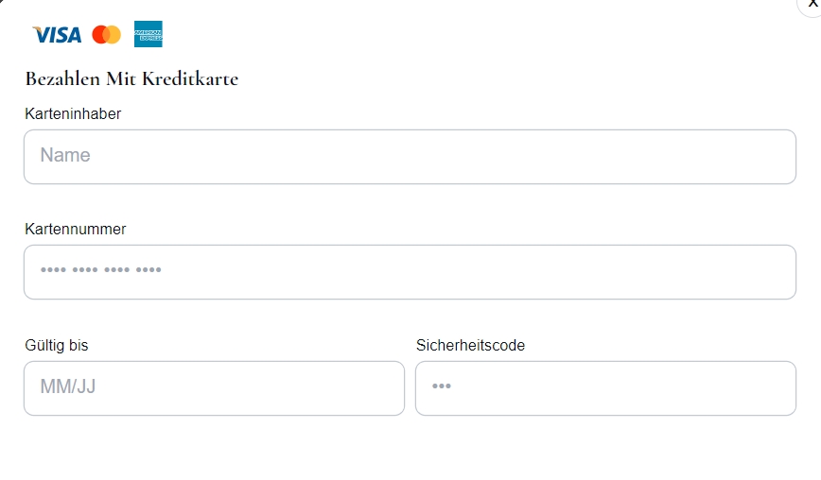Click the Kartennummer label

tap(76, 229)
